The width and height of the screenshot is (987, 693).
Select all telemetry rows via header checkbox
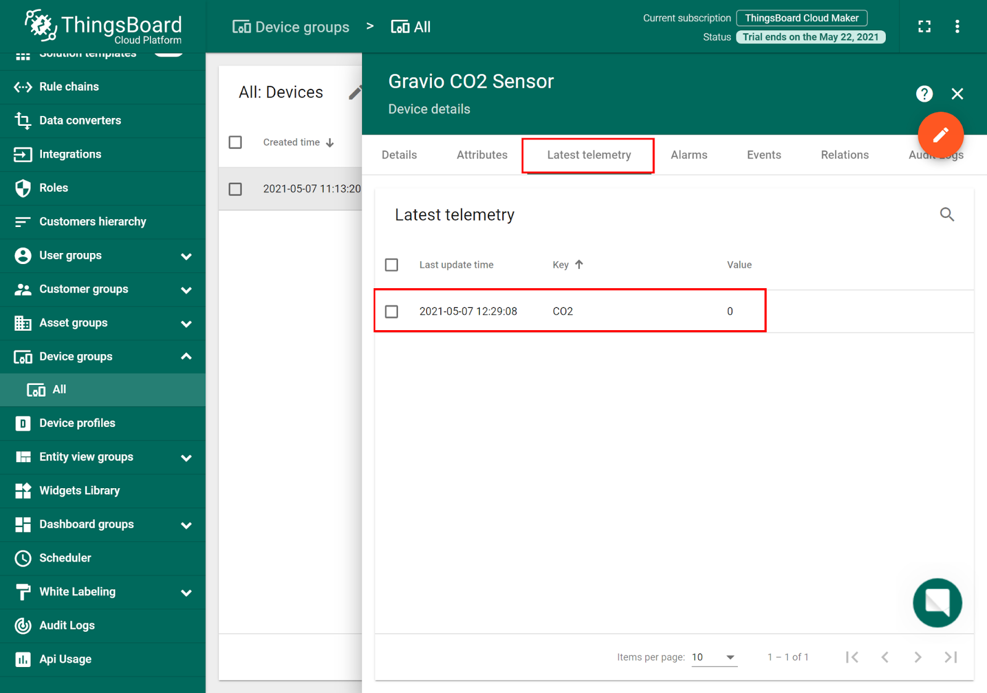pyautogui.click(x=392, y=264)
